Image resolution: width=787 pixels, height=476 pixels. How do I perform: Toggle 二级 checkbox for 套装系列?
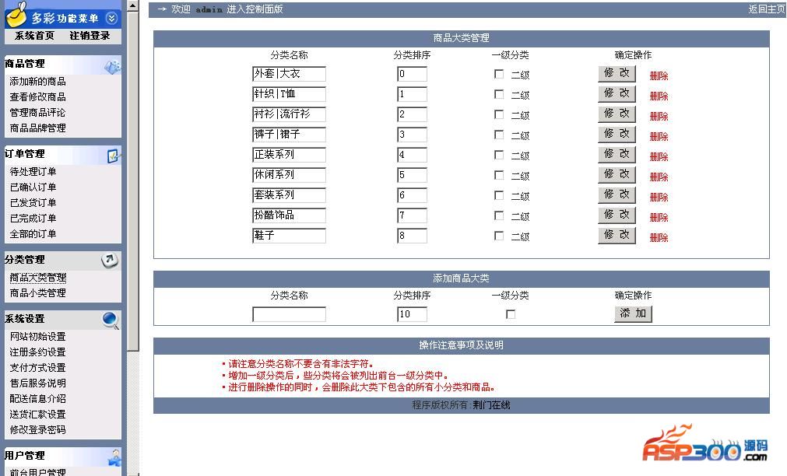(x=499, y=195)
